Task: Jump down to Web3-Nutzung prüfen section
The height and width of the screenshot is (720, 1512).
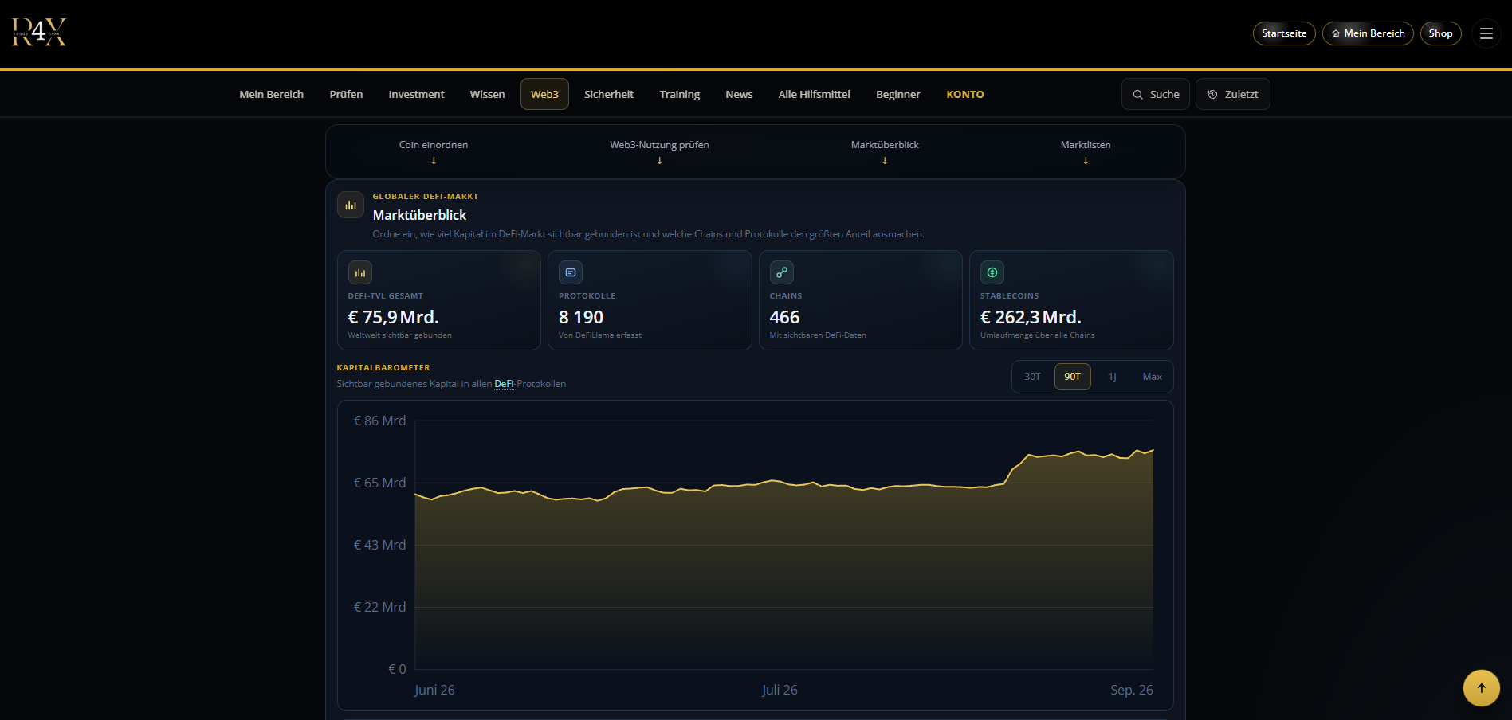Action: point(659,151)
